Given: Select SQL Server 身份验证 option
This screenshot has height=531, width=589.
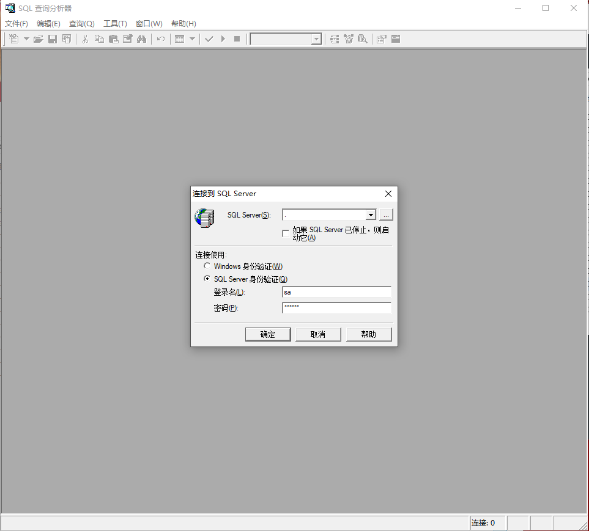Looking at the screenshot, I should pos(207,279).
